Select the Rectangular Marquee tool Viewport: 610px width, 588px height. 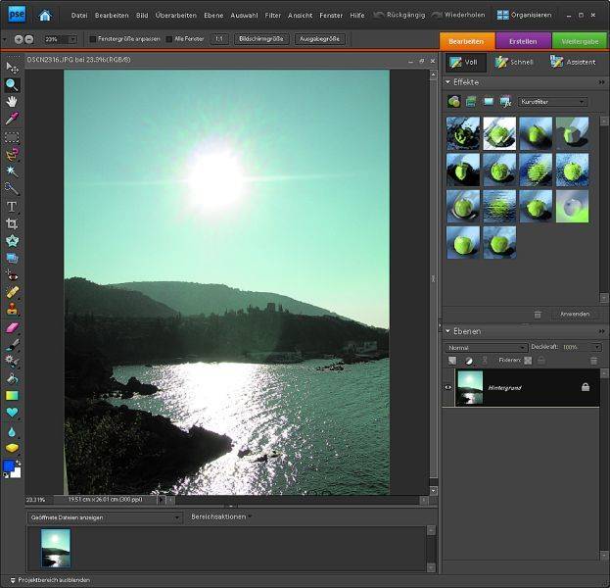point(12,137)
